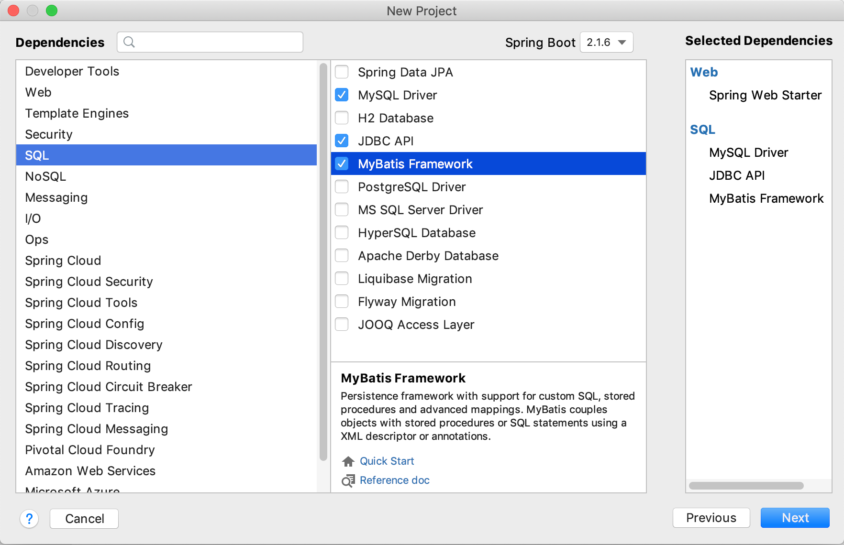Select the Spring Cloud category
The height and width of the screenshot is (545, 844).
(x=167, y=261)
